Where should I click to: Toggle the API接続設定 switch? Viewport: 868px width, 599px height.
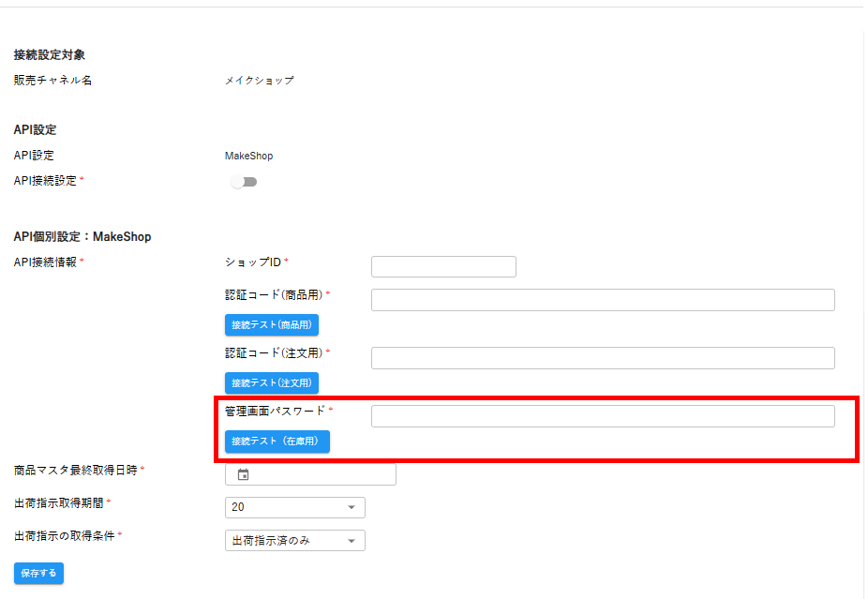244,182
